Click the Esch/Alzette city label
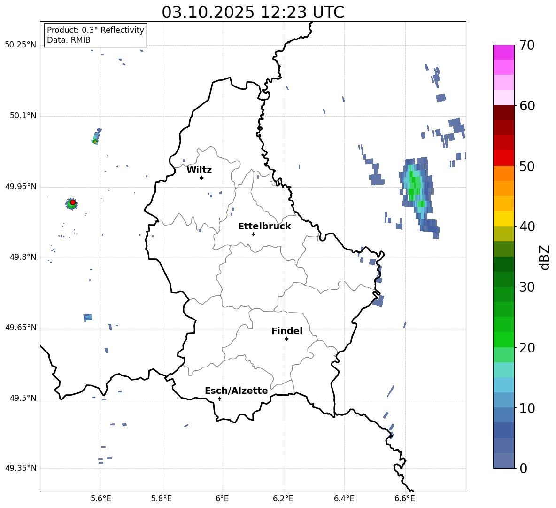Image resolution: width=556 pixels, height=508 pixels. [x=236, y=391]
